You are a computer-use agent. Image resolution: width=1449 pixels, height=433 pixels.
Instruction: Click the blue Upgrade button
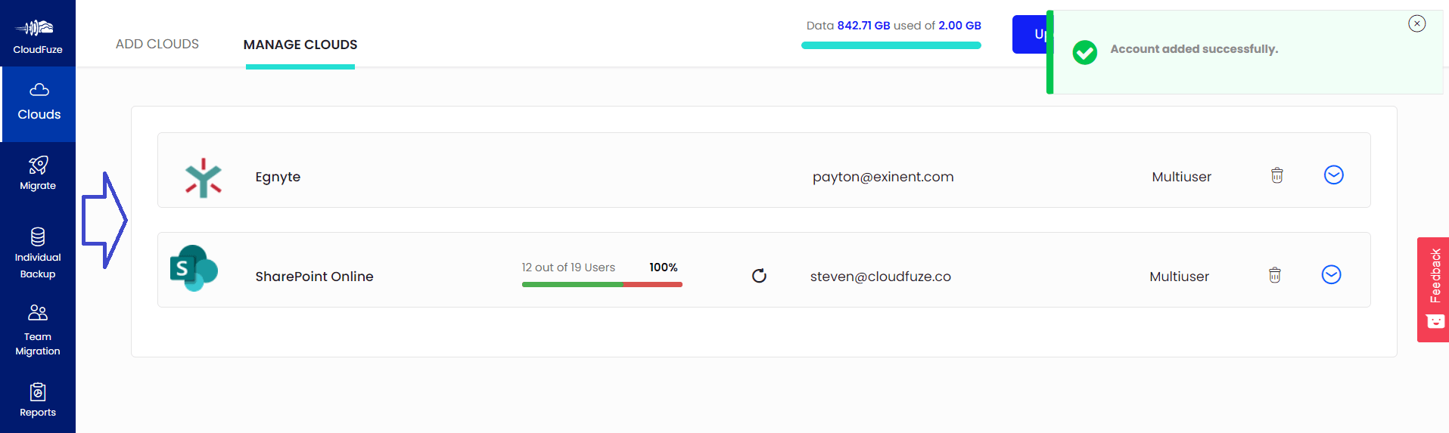pos(1030,34)
